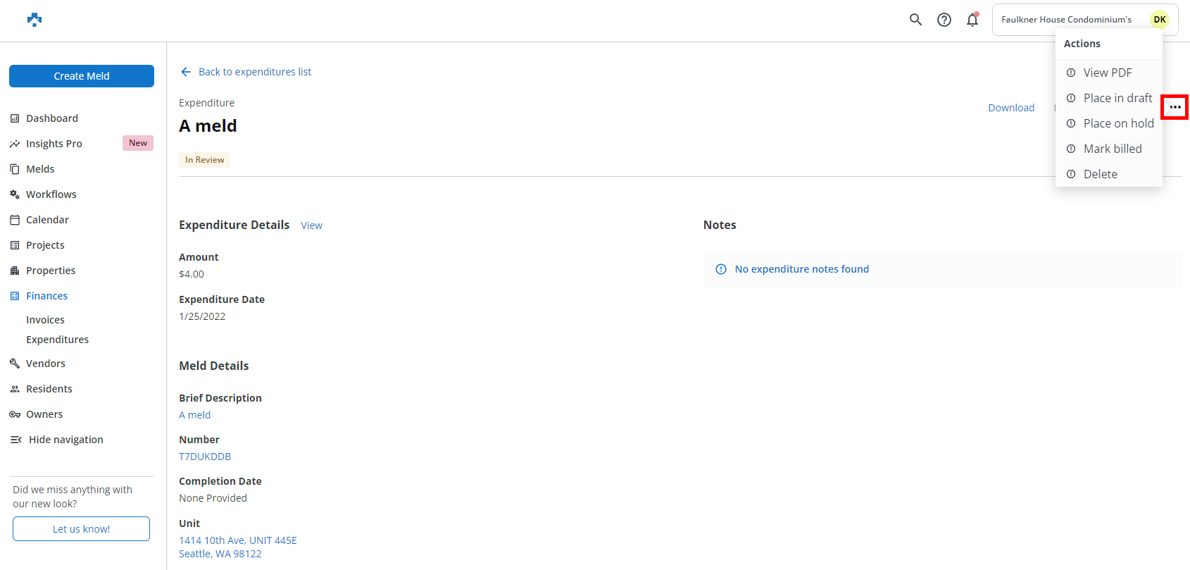The image size is (1190, 570).
Task: Click the Dashboard sidebar icon
Action: coord(15,118)
